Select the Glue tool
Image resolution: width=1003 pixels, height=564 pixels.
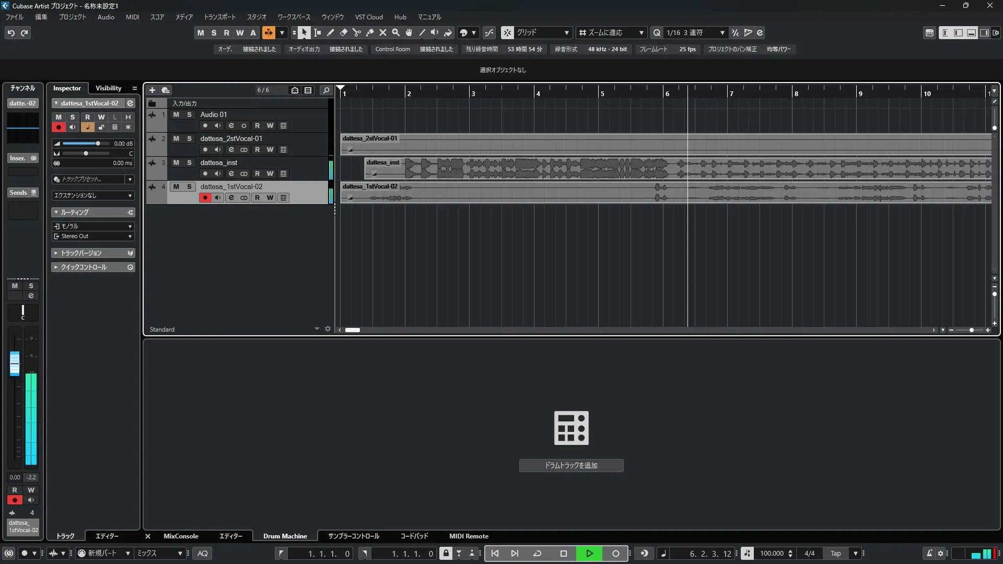point(370,33)
